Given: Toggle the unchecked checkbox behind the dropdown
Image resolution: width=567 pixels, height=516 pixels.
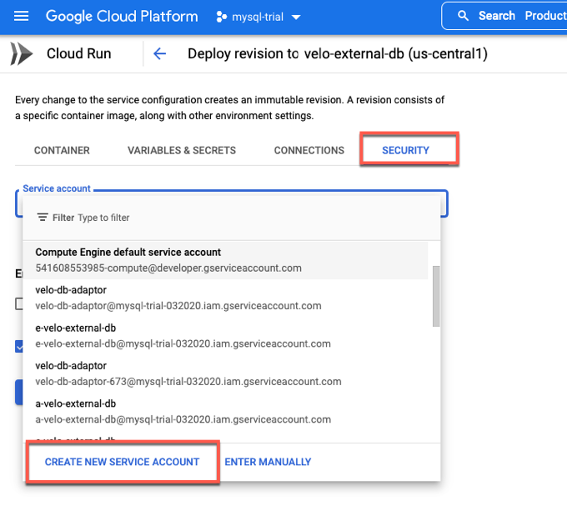Looking at the screenshot, I should (x=19, y=303).
